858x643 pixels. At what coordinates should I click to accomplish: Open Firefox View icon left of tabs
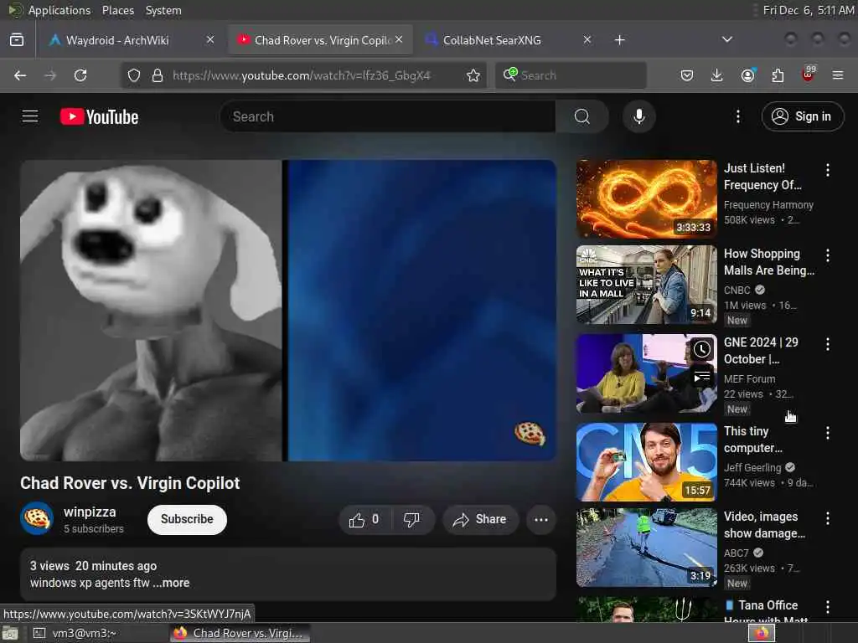(17, 40)
